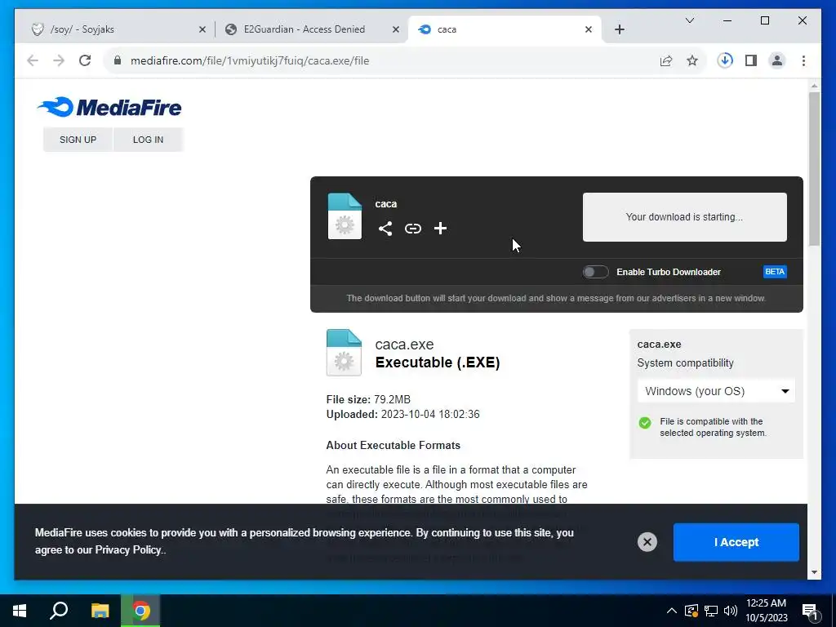Open Chrome downloads icon
The width and height of the screenshot is (836, 627).
point(725,60)
